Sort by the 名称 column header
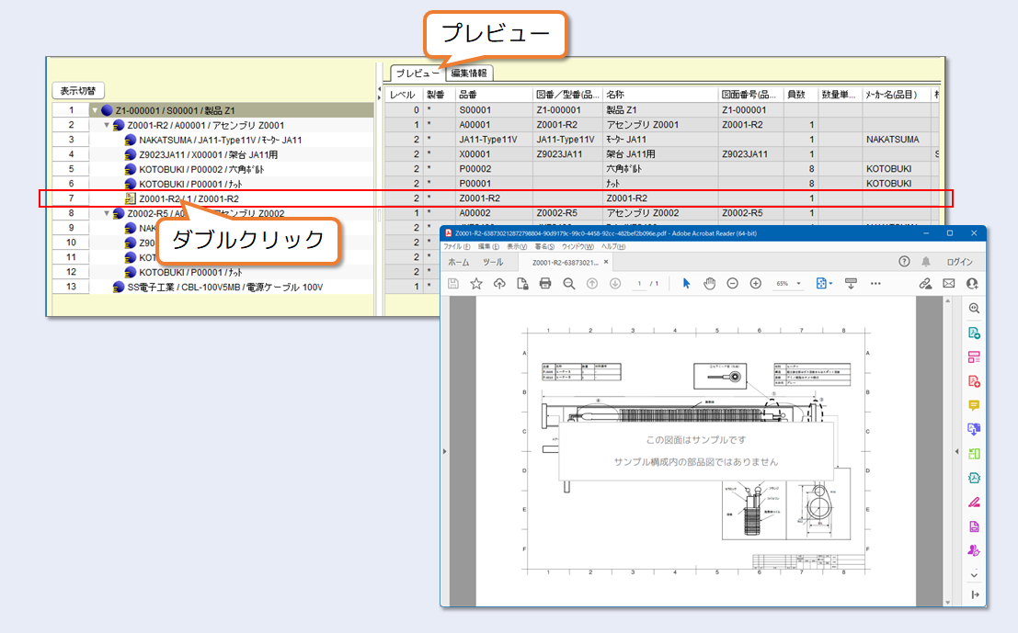Viewport: 1018px width, 633px height. coord(660,95)
